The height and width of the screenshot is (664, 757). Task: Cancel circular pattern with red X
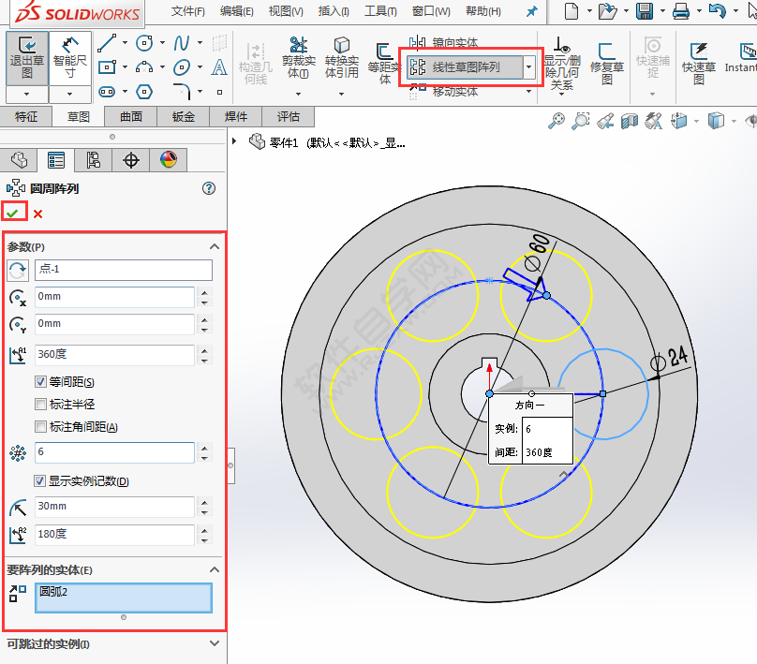[37, 214]
